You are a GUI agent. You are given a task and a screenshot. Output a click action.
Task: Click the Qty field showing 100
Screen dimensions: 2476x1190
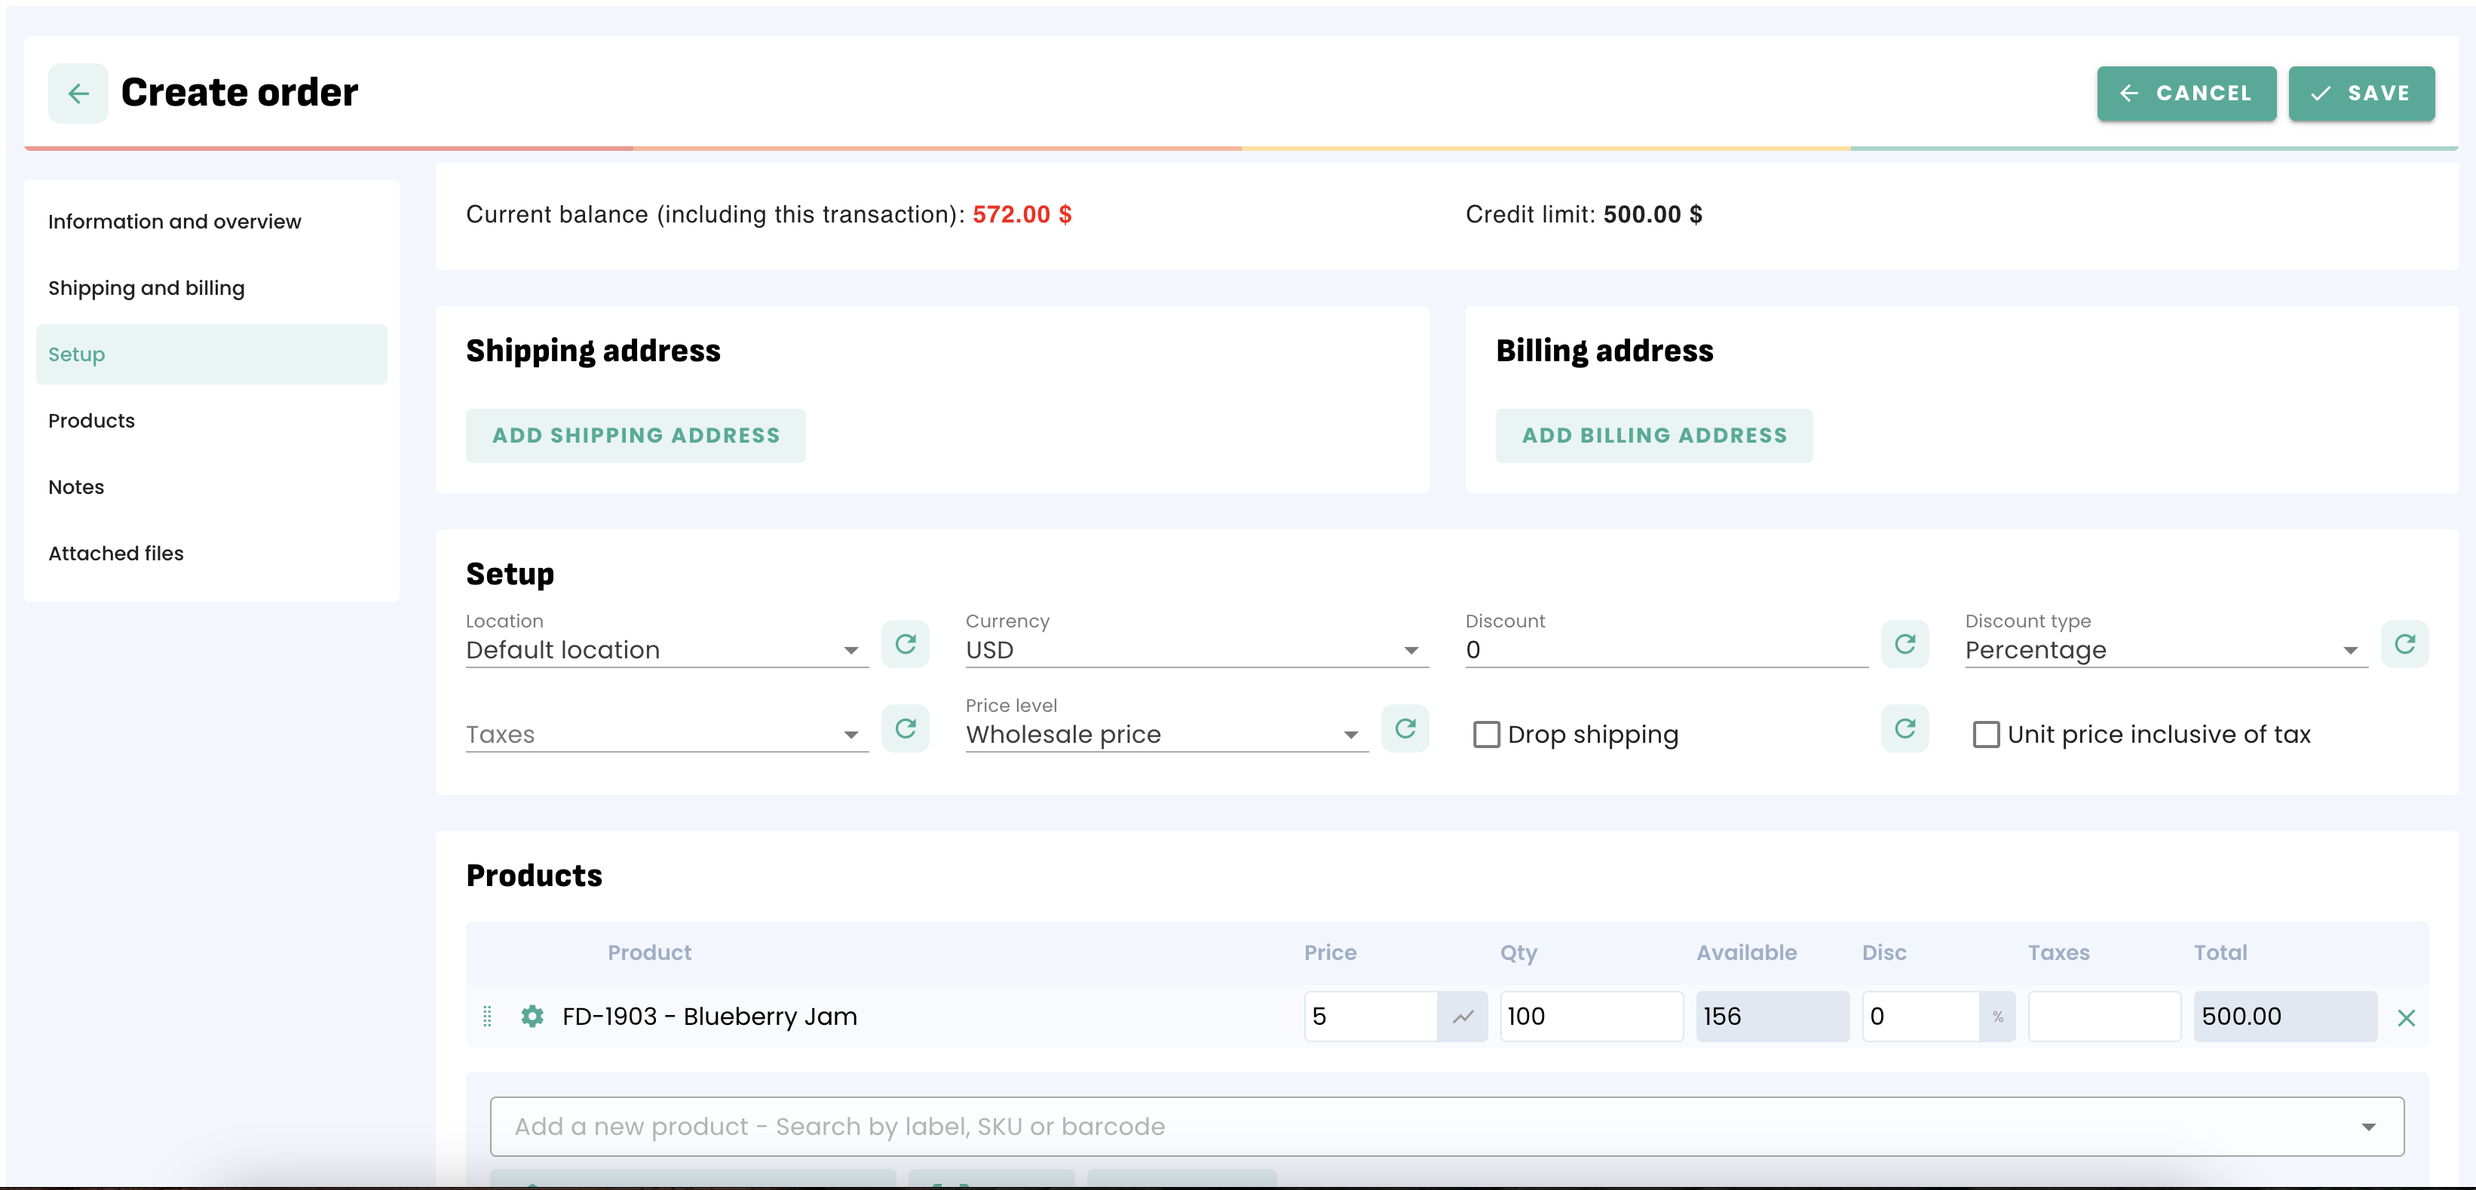click(x=1590, y=1016)
